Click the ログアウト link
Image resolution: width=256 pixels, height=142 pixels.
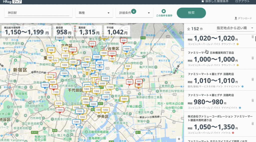242,1
